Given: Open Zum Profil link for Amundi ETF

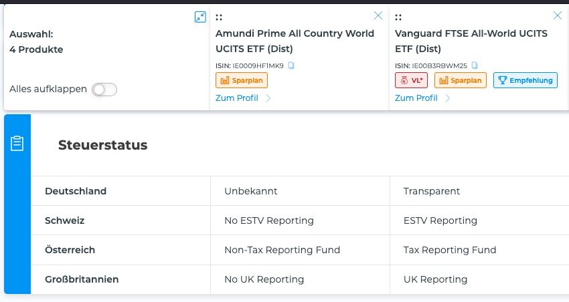Looking at the screenshot, I should (x=237, y=98).
